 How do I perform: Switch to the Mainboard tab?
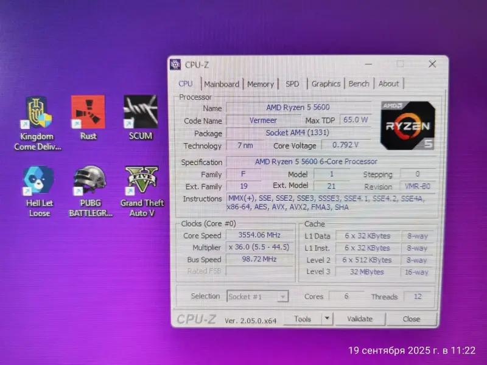(x=222, y=84)
